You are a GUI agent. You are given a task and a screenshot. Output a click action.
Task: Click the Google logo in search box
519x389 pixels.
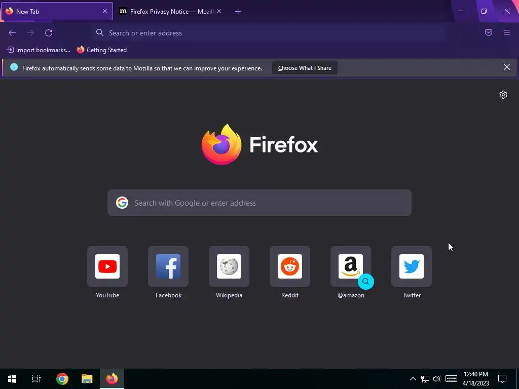coord(122,203)
